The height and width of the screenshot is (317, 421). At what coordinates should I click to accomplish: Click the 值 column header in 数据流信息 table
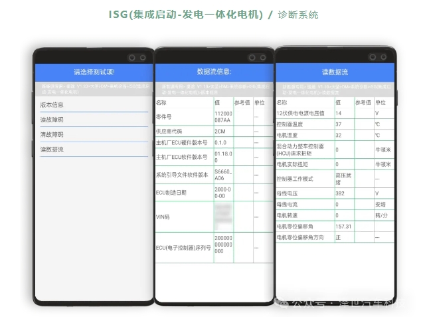point(217,102)
